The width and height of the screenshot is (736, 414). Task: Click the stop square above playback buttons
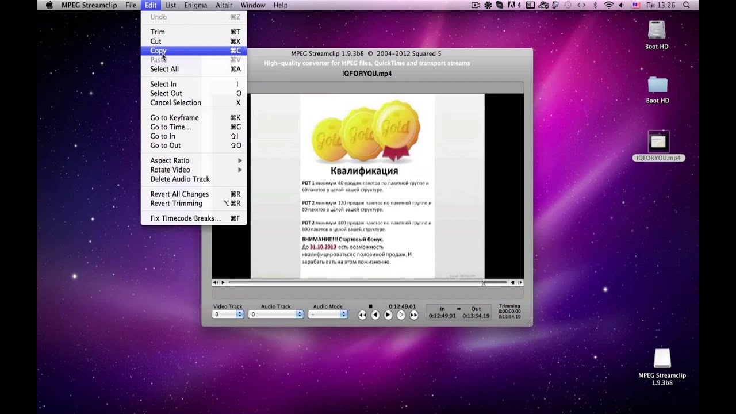(x=371, y=306)
